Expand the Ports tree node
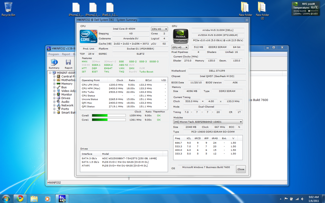This screenshot has height=203, width=325. (x=54, y=109)
